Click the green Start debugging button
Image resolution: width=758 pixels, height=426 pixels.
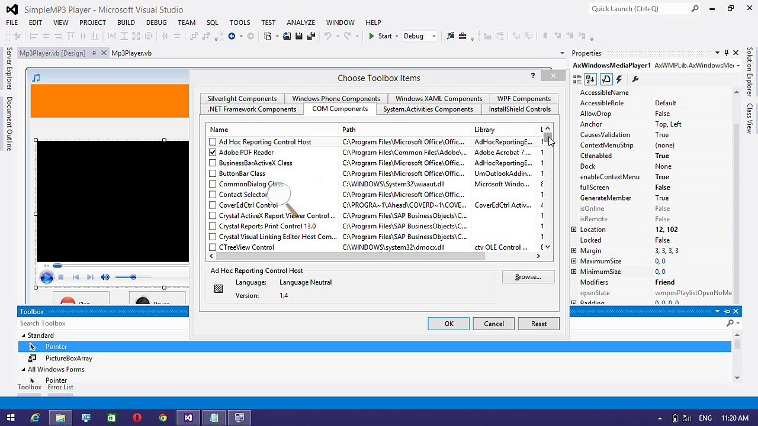click(x=380, y=36)
